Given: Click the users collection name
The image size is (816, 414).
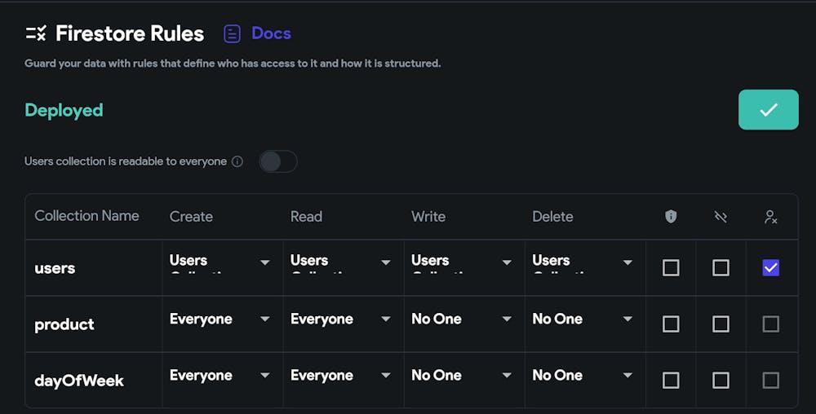Looking at the screenshot, I should (55, 268).
